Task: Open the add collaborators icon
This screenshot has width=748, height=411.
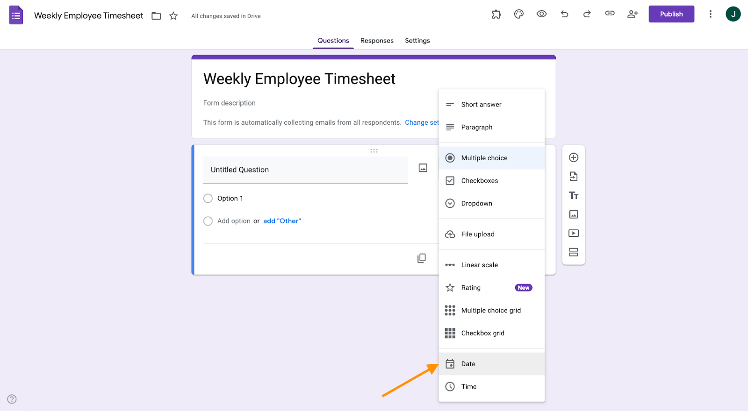Action: click(633, 14)
